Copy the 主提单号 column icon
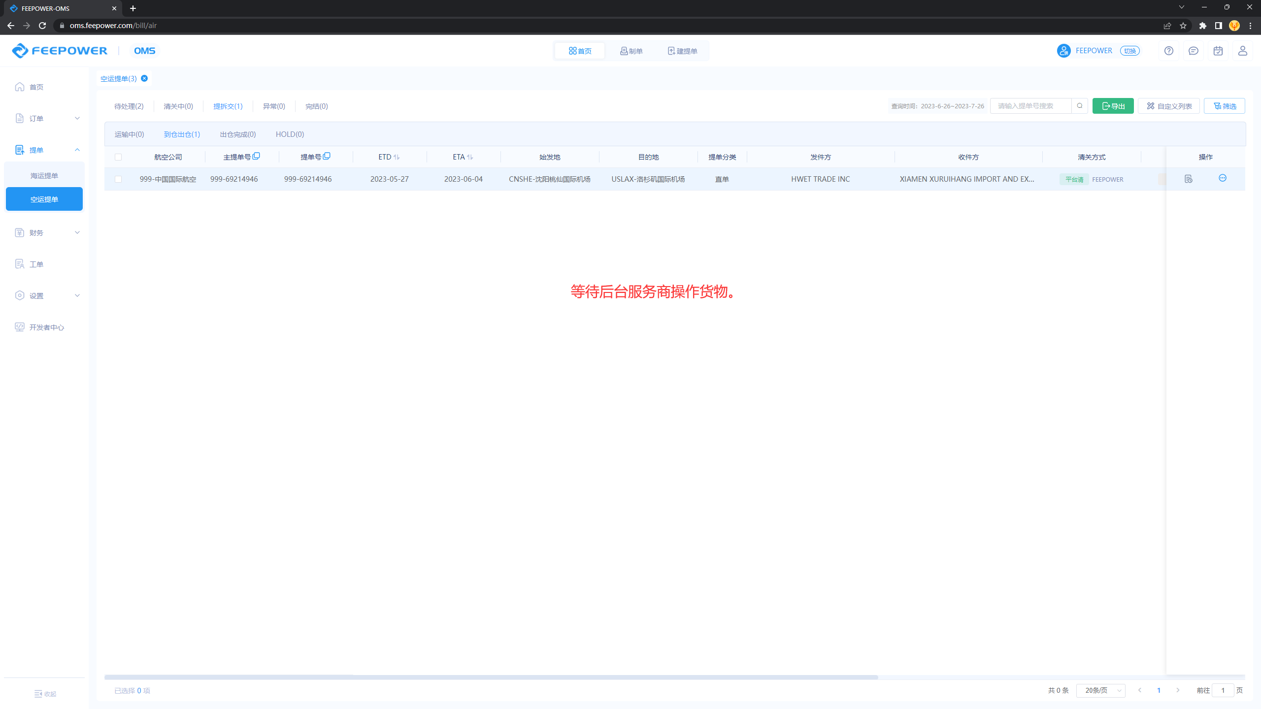The image size is (1261, 709). tap(256, 156)
